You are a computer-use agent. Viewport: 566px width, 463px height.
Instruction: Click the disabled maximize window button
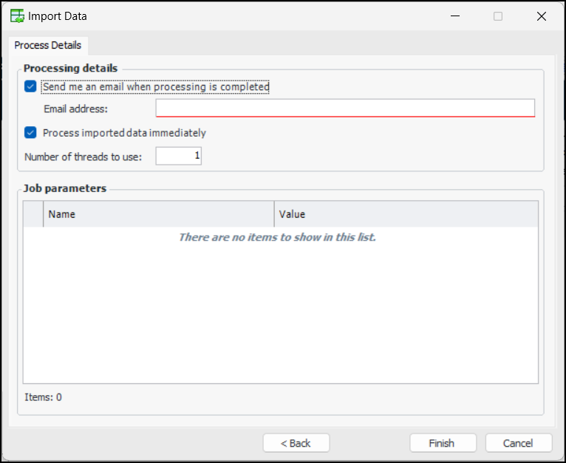[x=498, y=16]
